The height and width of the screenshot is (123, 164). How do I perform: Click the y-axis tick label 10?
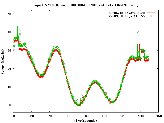tap(9, 87)
